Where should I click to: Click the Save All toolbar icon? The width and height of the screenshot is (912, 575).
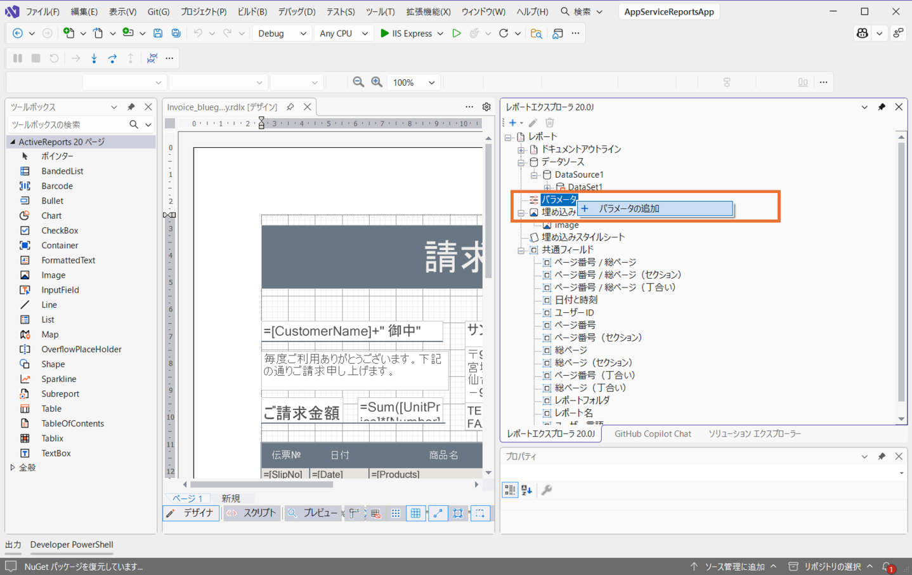pos(176,33)
